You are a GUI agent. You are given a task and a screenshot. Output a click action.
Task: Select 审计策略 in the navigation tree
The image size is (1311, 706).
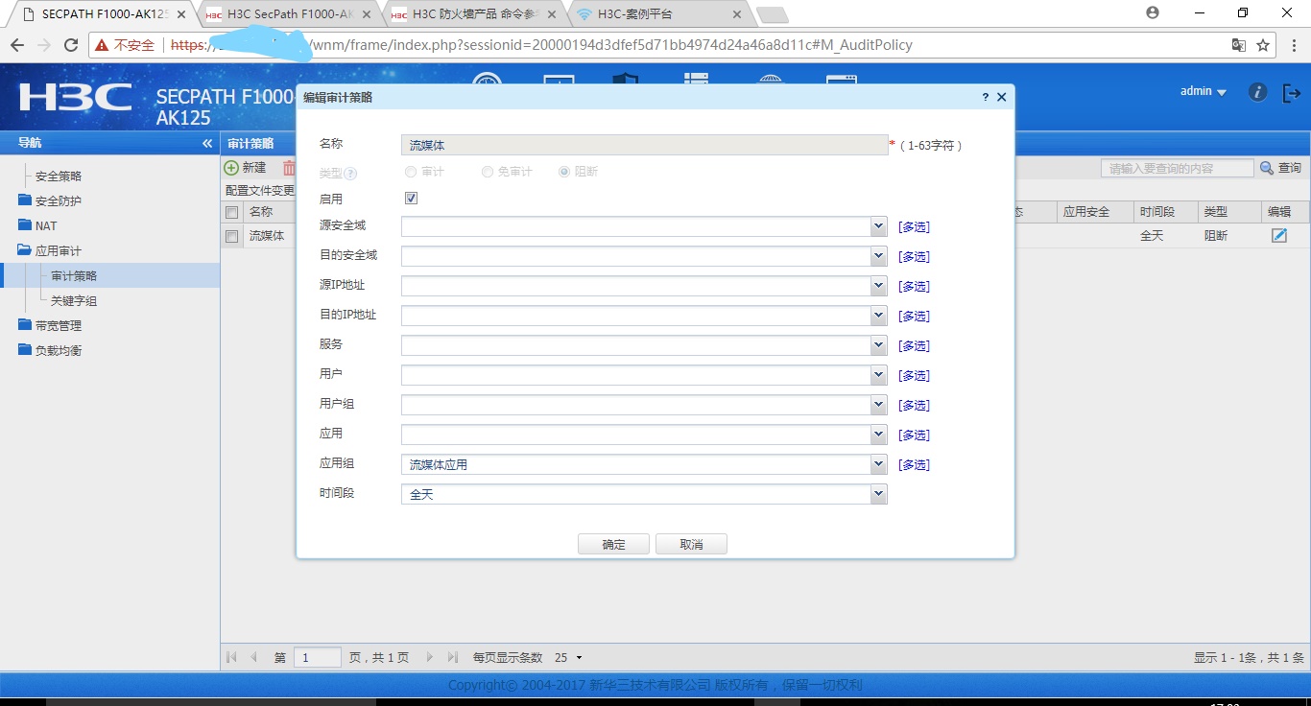pos(74,276)
